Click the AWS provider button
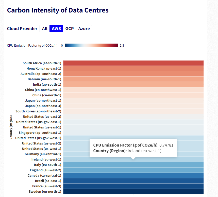Image resolution: width=218 pixels, height=197 pixels. (x=56, y=29)
